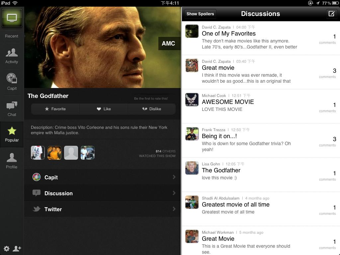Tap the location arrow status icon
This screenshot has width=340, height=255.
coord(318,3)
